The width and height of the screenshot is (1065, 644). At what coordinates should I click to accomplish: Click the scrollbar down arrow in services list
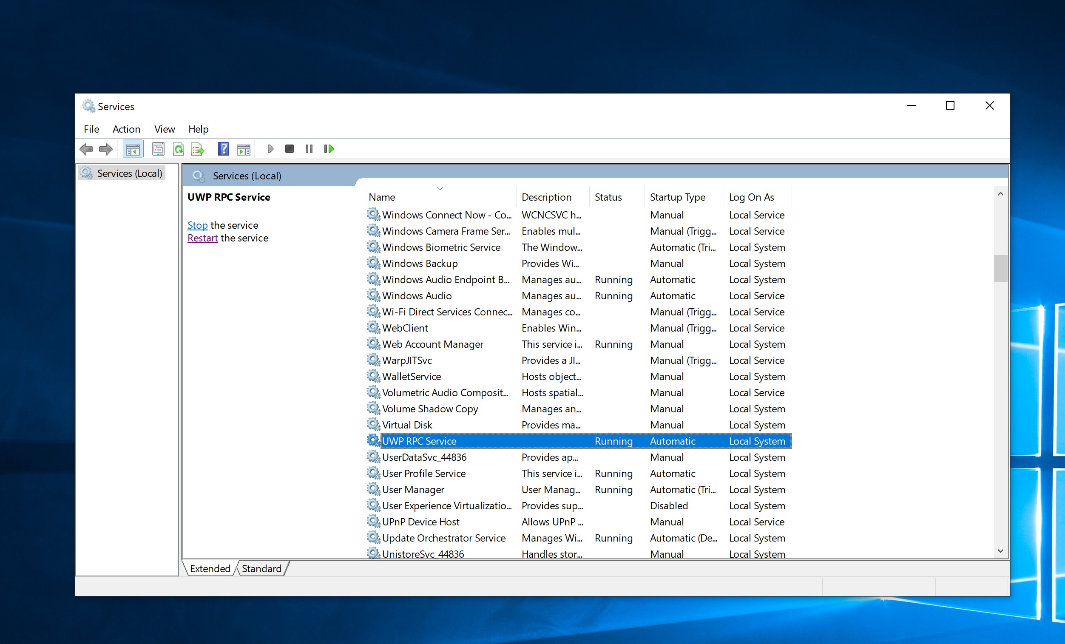click(x=1000, y=550)
